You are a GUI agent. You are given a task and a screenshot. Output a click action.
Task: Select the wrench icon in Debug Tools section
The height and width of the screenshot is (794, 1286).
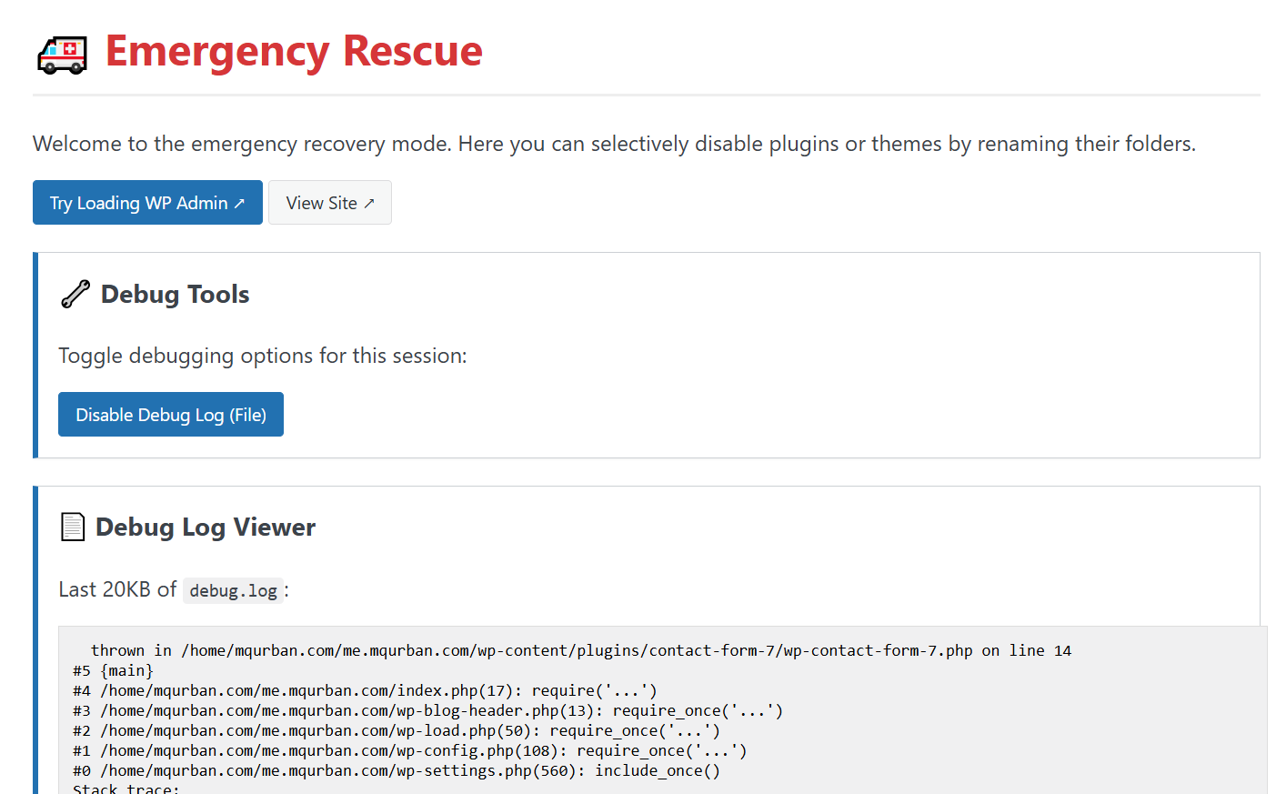(75, 293)
